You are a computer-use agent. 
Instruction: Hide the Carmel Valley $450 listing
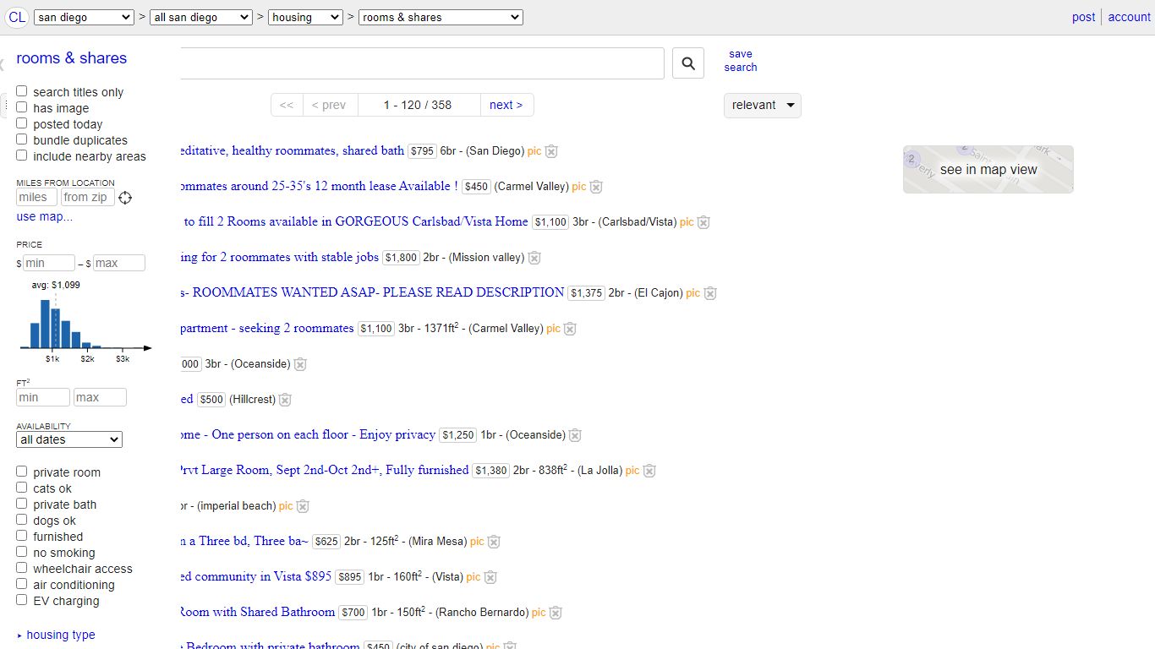pos(596,187)
